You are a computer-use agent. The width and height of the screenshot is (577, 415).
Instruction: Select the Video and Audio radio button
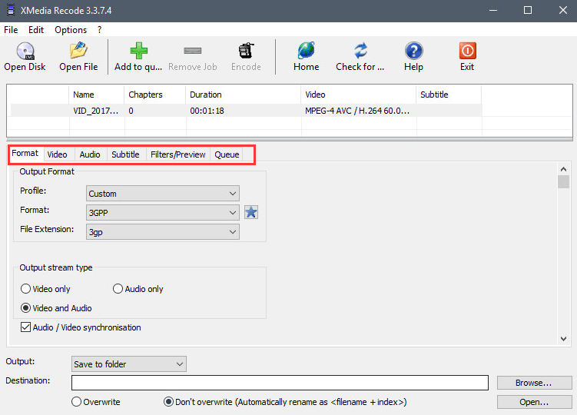[25, 308]
